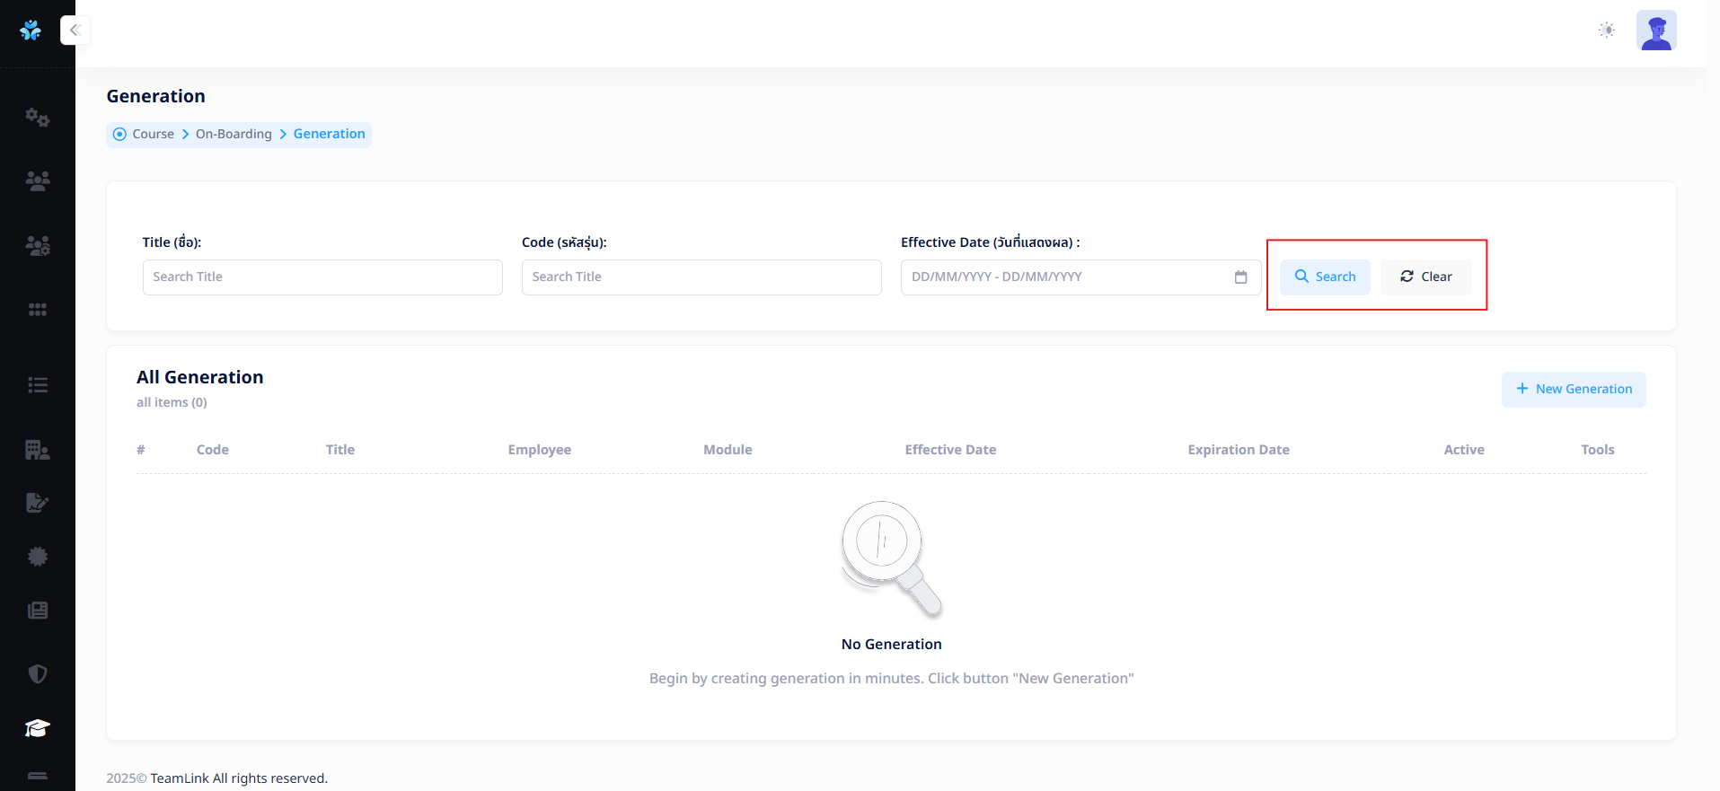Open the building with user sidebar icon
The image size is (1720, 791).
tap(37, 450)
